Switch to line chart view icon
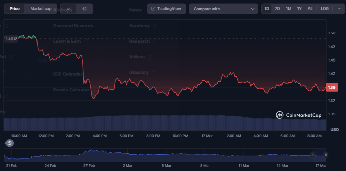The height and width of the screenshot is (171, 346). [69, 9]
